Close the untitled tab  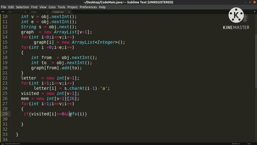pyautogui.click(x=47, y=12)
